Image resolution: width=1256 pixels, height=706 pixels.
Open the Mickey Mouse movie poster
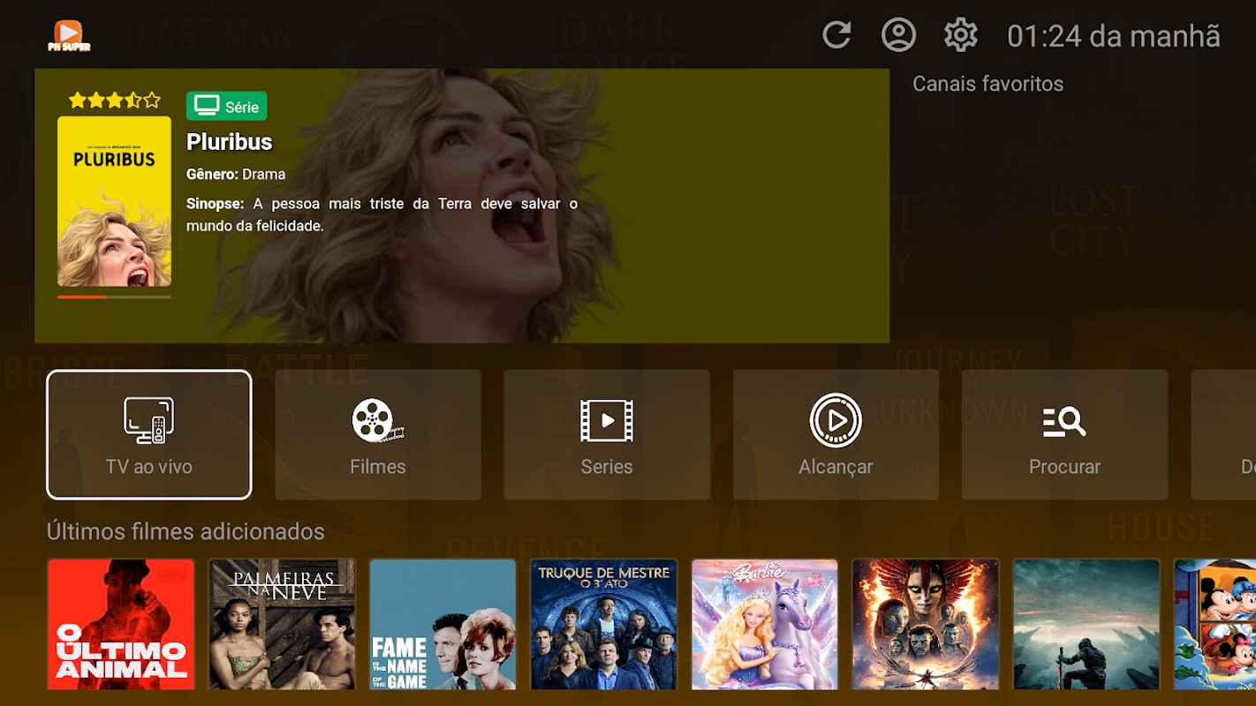point(1215,624)
